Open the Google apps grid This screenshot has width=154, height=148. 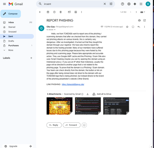[141, 4]
